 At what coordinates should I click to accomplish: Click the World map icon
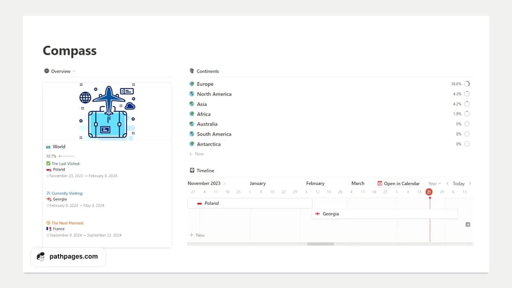[x=48, y=147]
